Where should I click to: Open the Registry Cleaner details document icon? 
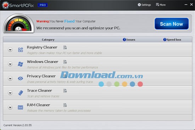(65, 47)
